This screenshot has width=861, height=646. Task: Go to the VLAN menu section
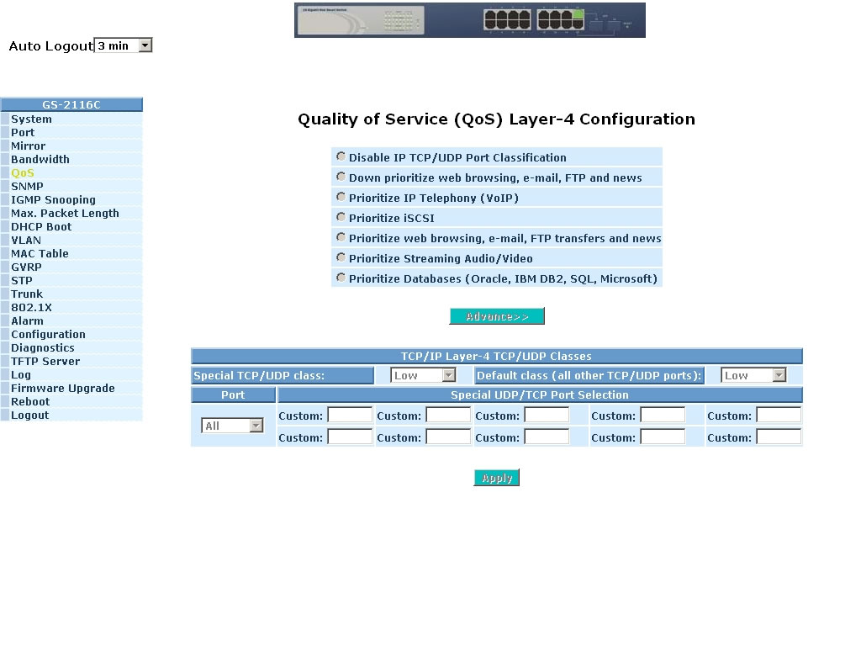click(x=26, y=241)
